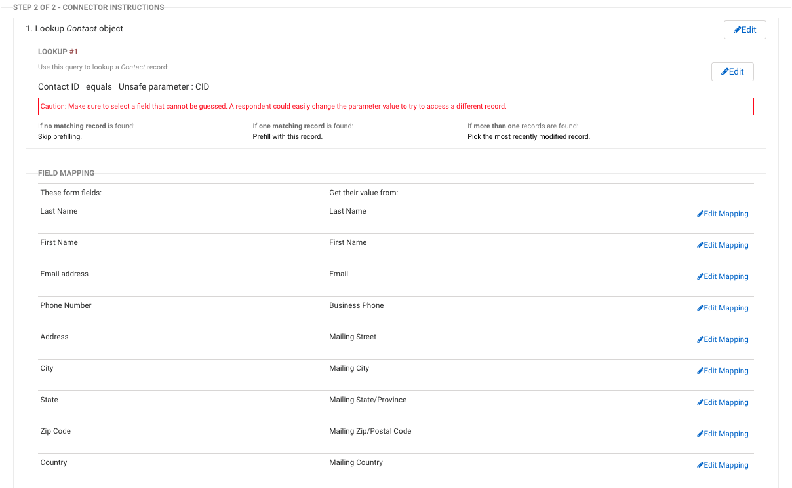Click 'These form fields:' column header
792x488 pixels.
71,193
